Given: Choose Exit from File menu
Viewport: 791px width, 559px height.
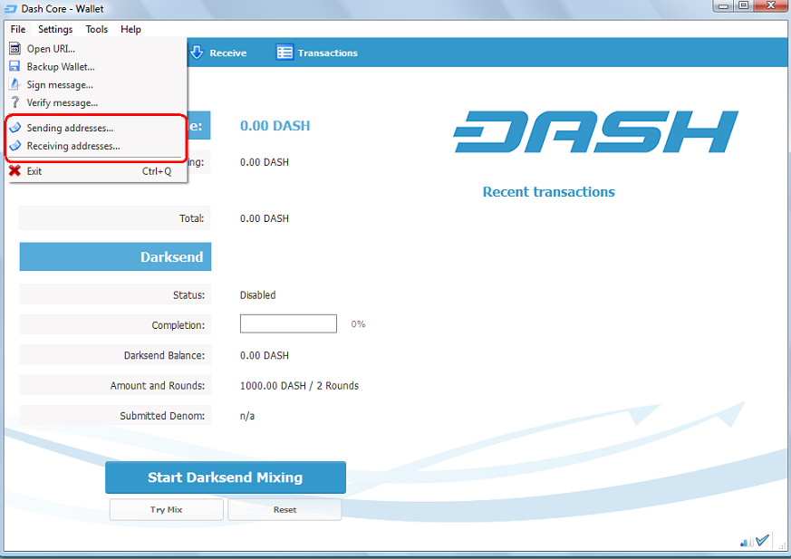Looking at the screenshot, I should 96,171.
